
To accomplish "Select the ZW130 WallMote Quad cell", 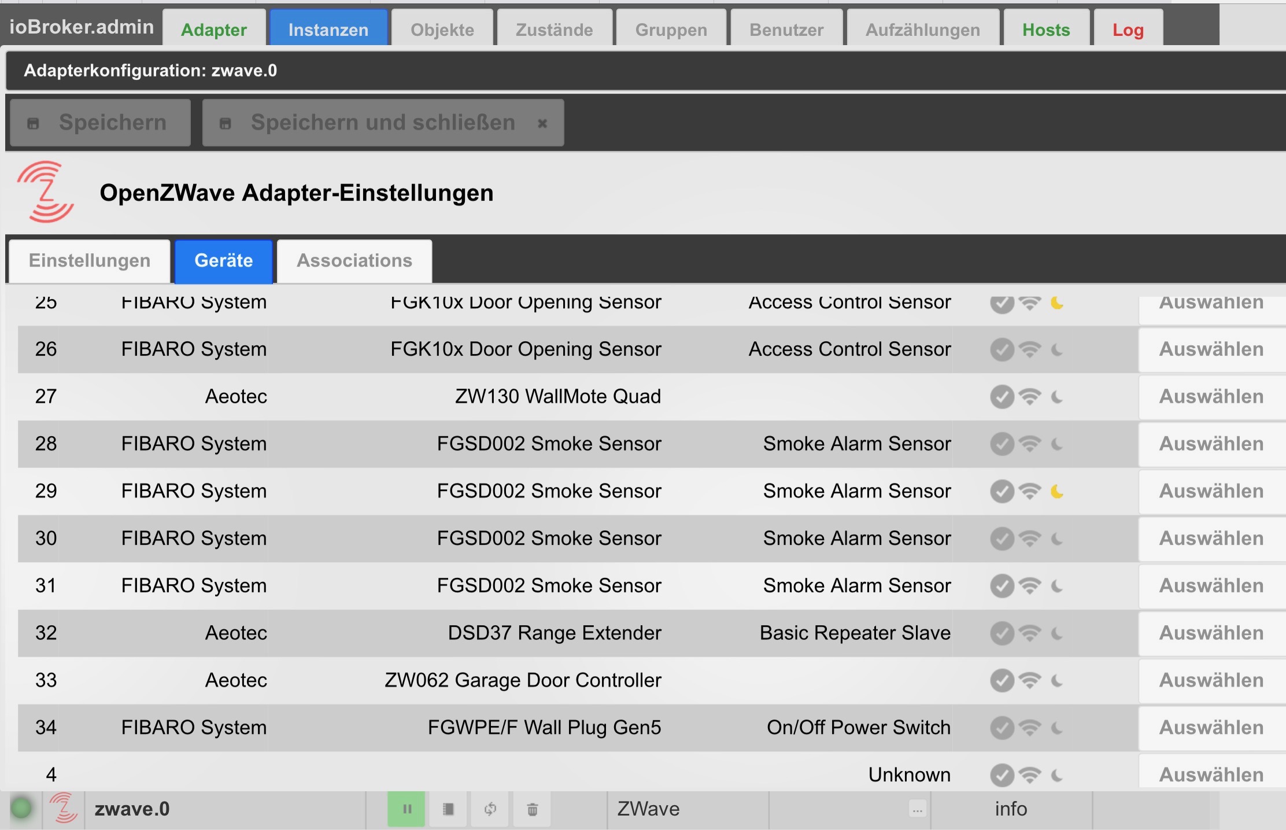I will [x=558, y=397].
